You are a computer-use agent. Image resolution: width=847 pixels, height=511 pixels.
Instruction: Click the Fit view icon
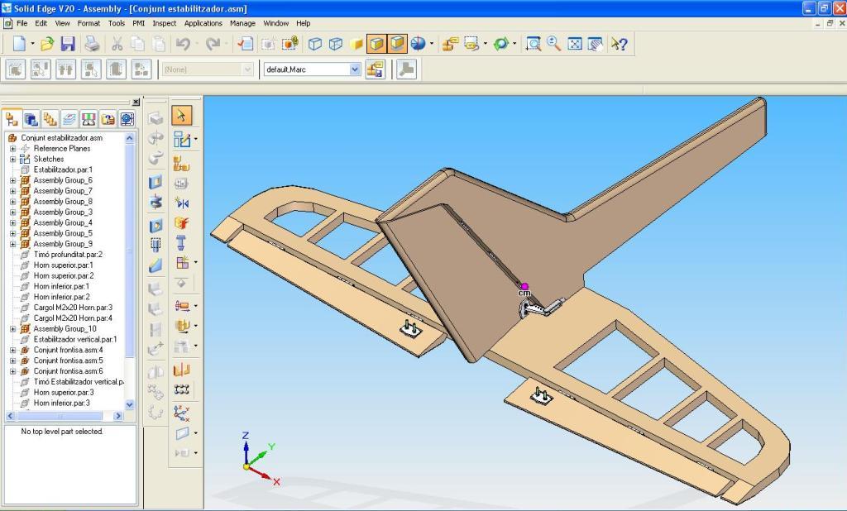(575, 44)
